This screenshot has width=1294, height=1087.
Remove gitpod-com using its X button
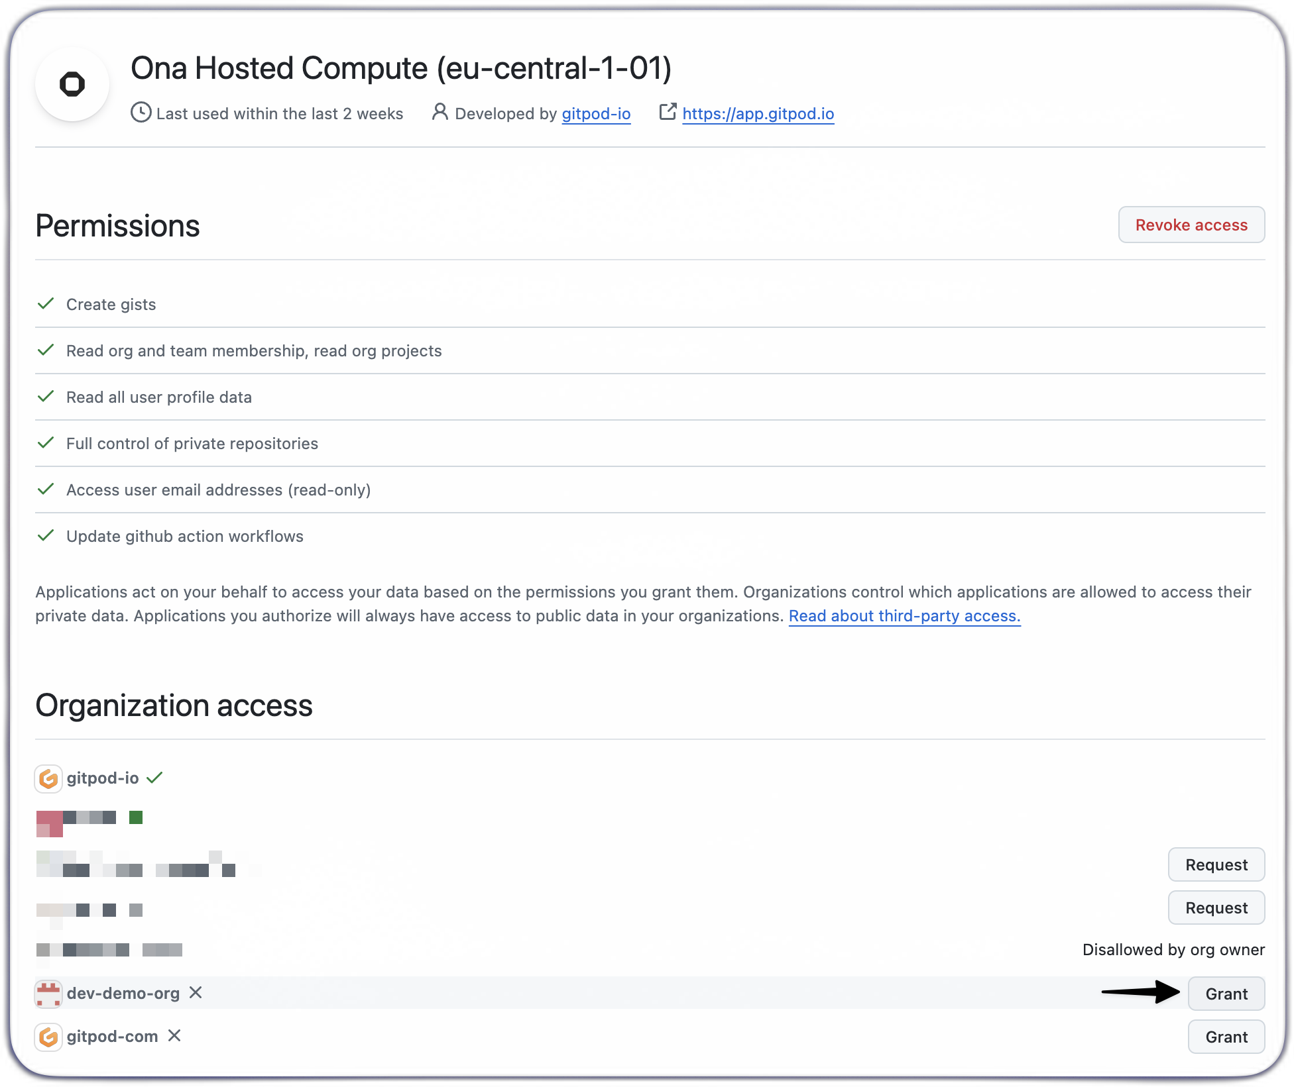[174, 1036]
